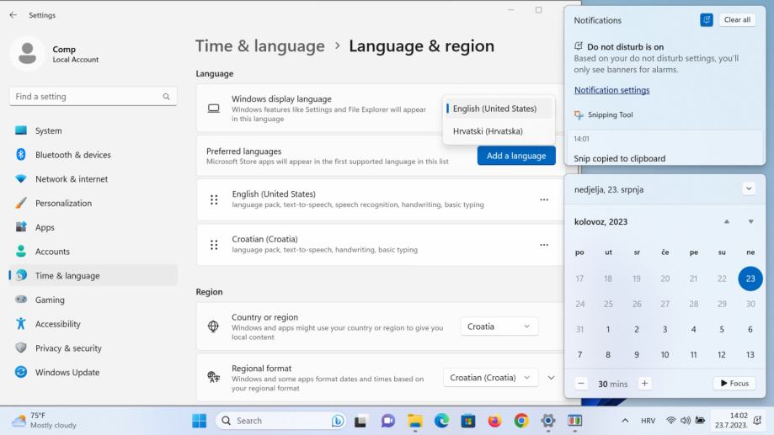
Task: Click the Comp account avatar
Action: (x=27, y=53)
